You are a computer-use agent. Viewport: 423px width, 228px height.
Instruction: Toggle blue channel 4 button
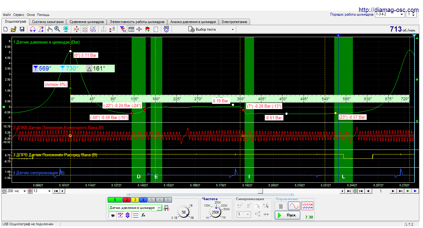(x=143, y=199)
